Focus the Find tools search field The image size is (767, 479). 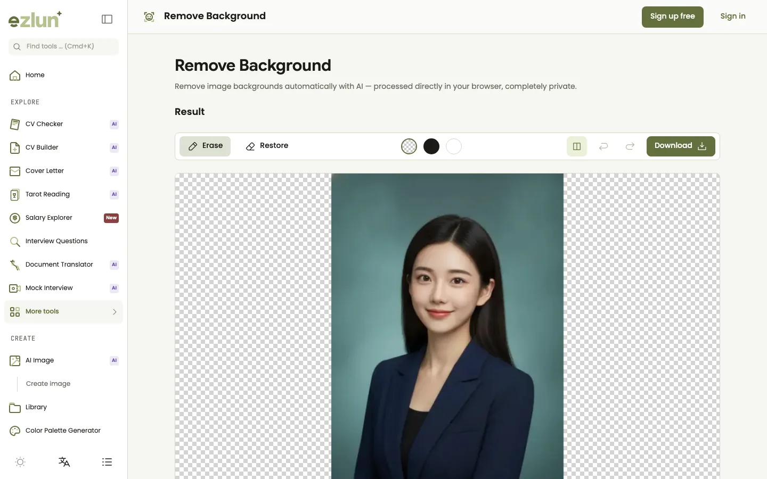point(63,46)
